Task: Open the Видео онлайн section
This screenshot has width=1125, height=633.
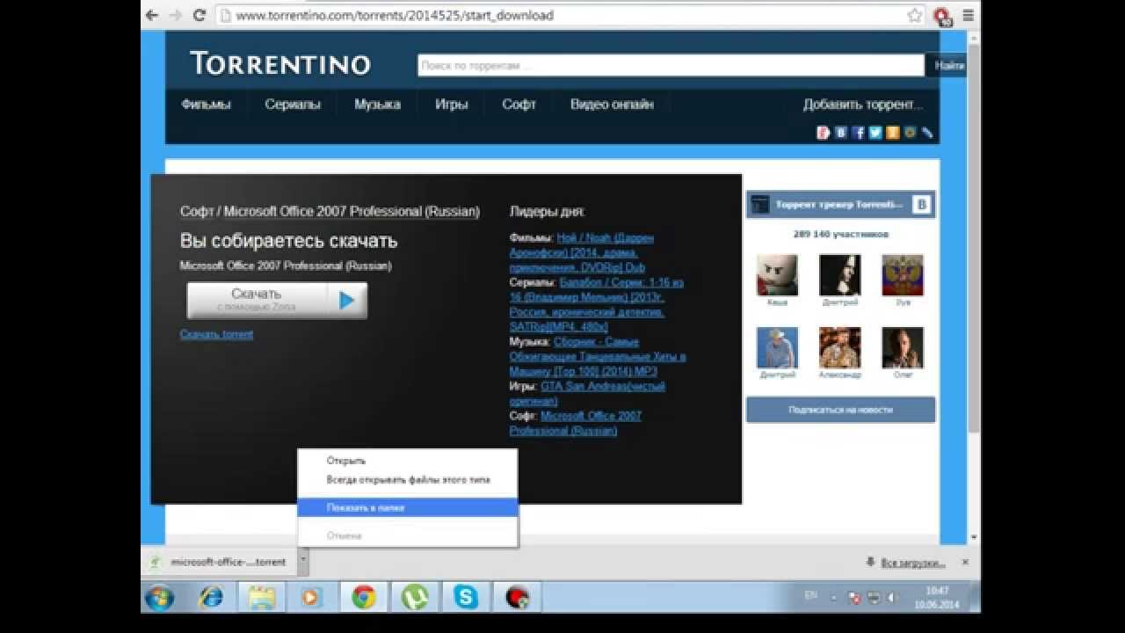Action: point(612,104)
